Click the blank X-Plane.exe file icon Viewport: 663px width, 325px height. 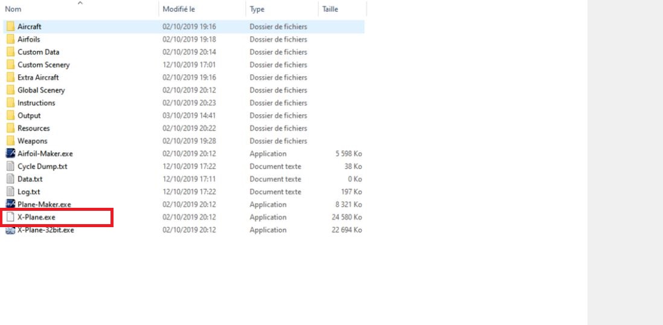pyautogui.click(x=11, y=217)
